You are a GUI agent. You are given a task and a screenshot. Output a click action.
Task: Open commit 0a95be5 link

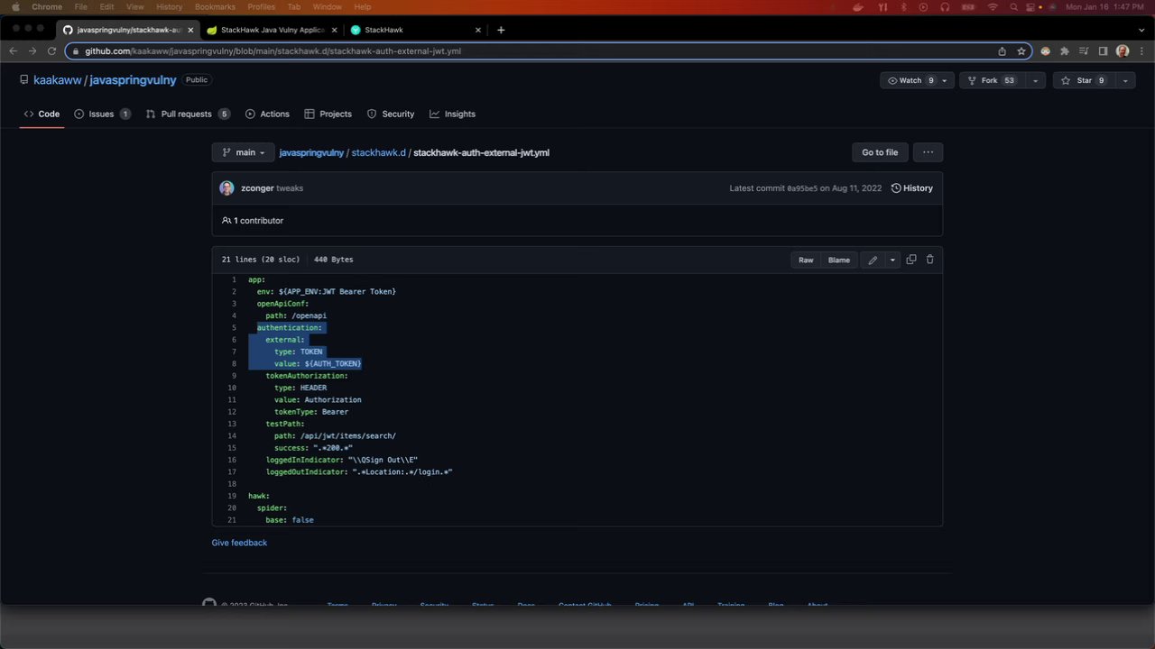click(x=802, y=188)
